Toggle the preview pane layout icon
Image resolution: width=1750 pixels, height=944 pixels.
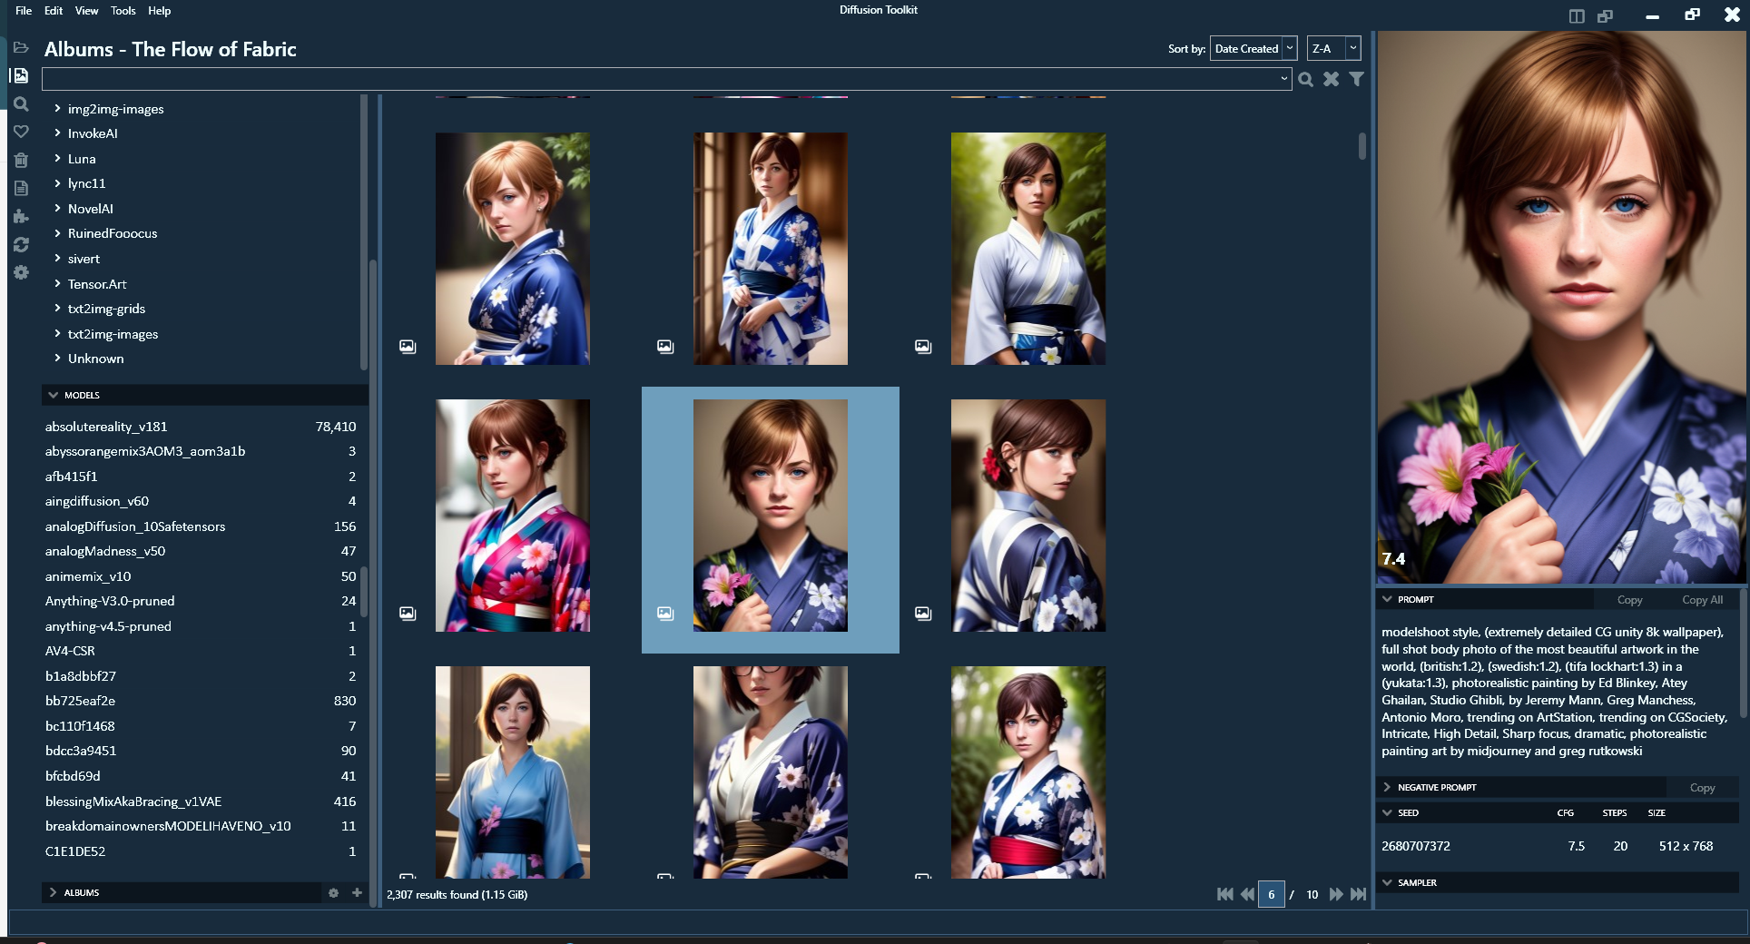pyautogui.click(x=1577, y=15)
